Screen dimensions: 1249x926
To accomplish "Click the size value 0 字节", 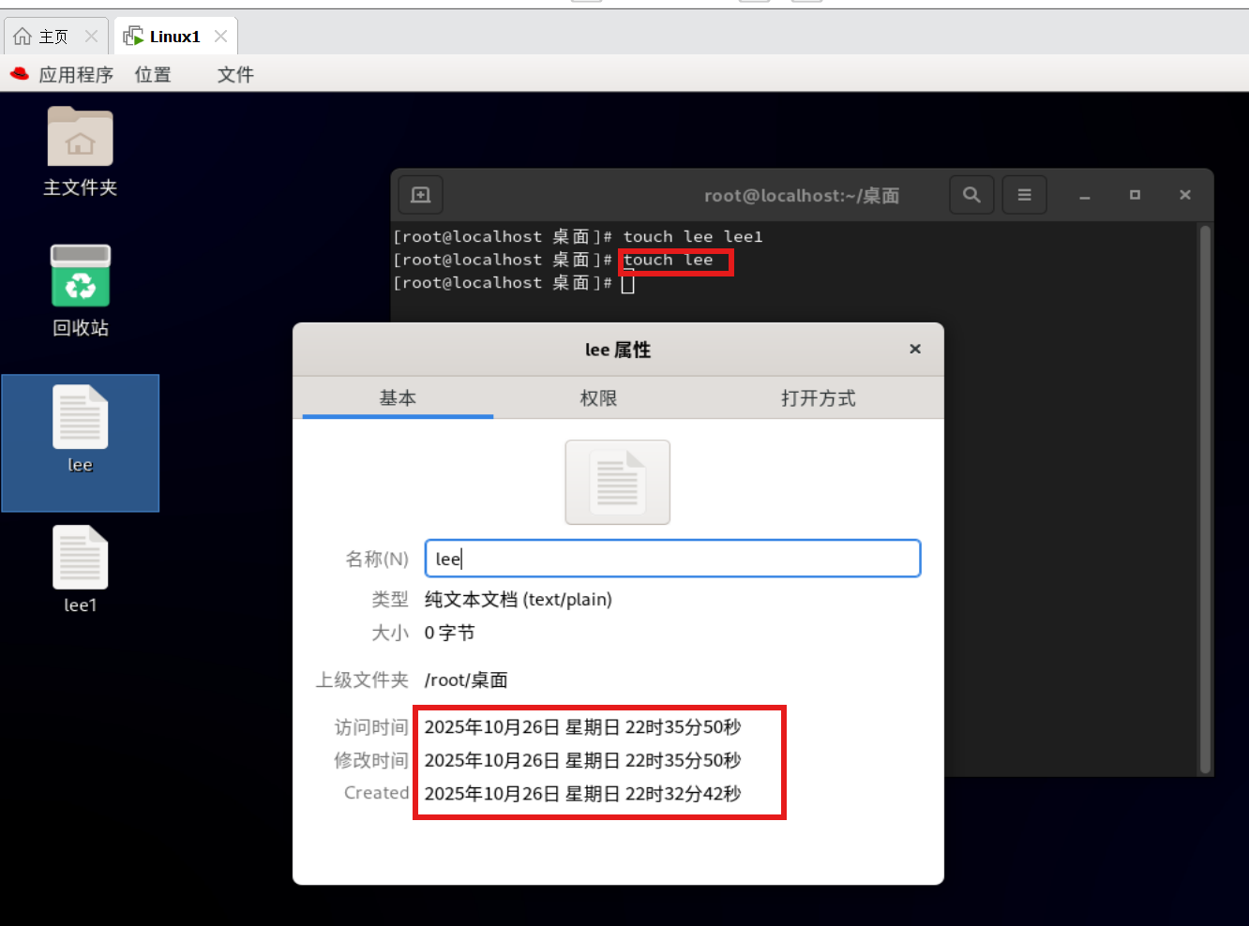I will click(x=449, y=633).
